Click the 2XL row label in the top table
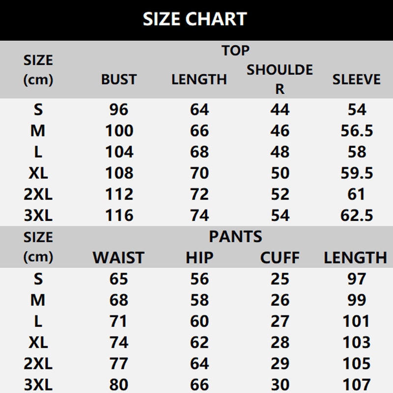The width and height of the screenshot is (393, 393). tap(38, 195)
